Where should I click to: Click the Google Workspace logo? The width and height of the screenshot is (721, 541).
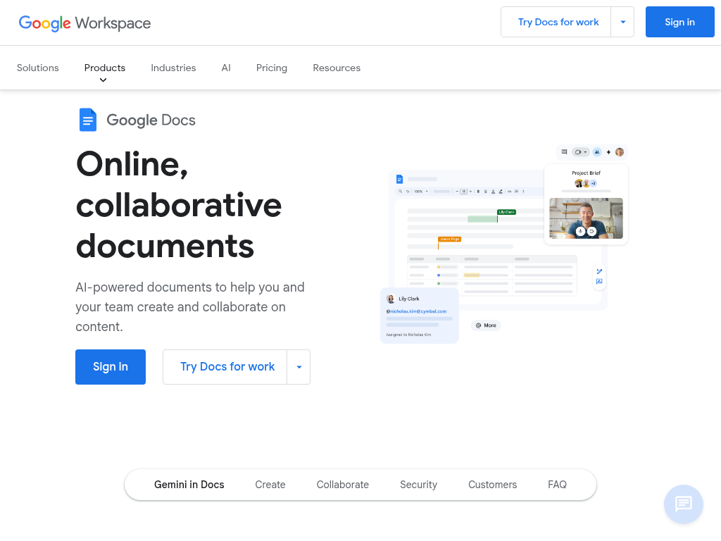84,23
